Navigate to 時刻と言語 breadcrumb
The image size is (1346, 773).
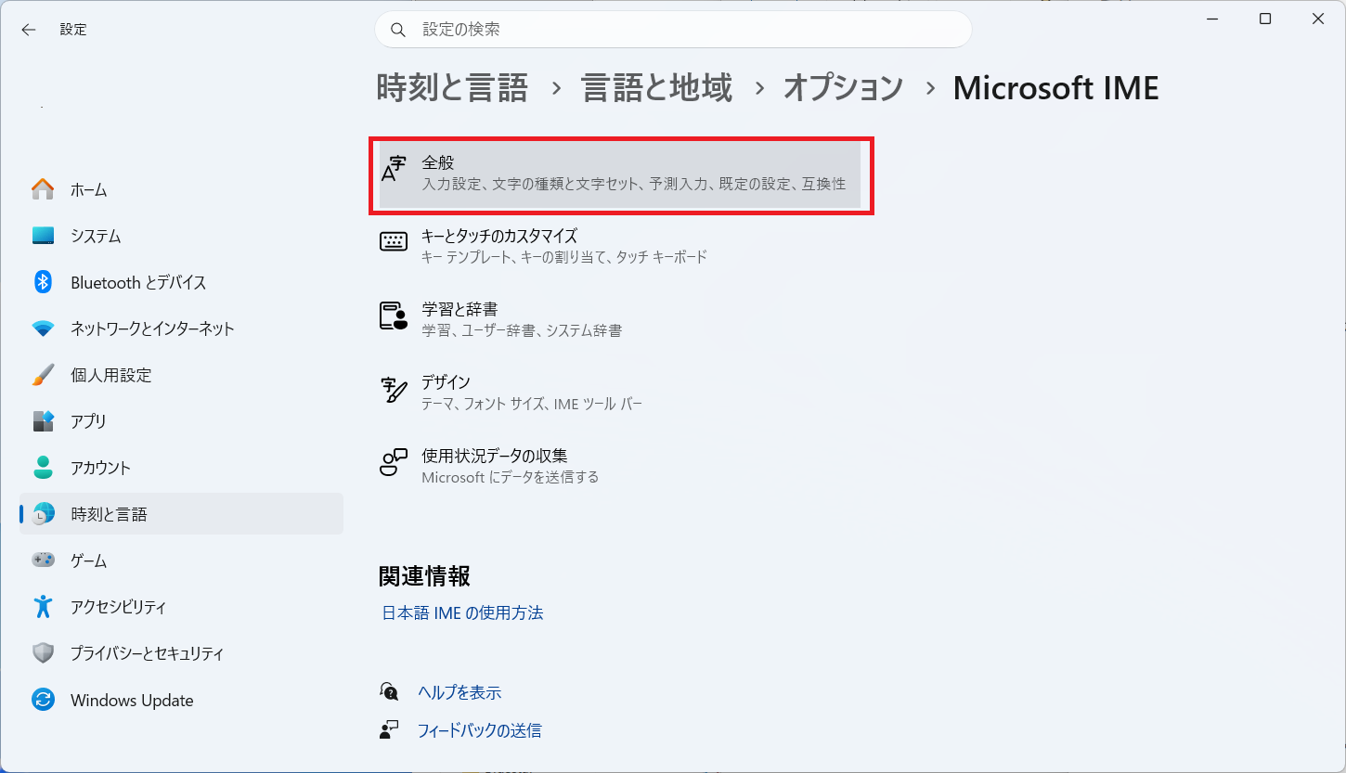(x=452, y=88)
